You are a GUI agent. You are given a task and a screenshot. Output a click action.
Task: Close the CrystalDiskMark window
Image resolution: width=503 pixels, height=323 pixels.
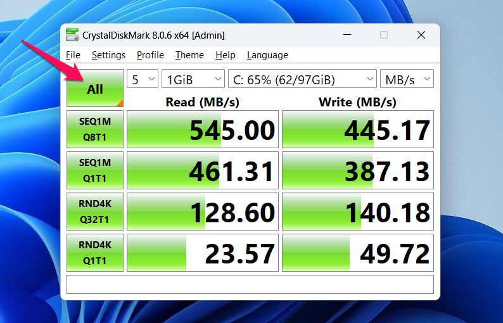[421, 35]
